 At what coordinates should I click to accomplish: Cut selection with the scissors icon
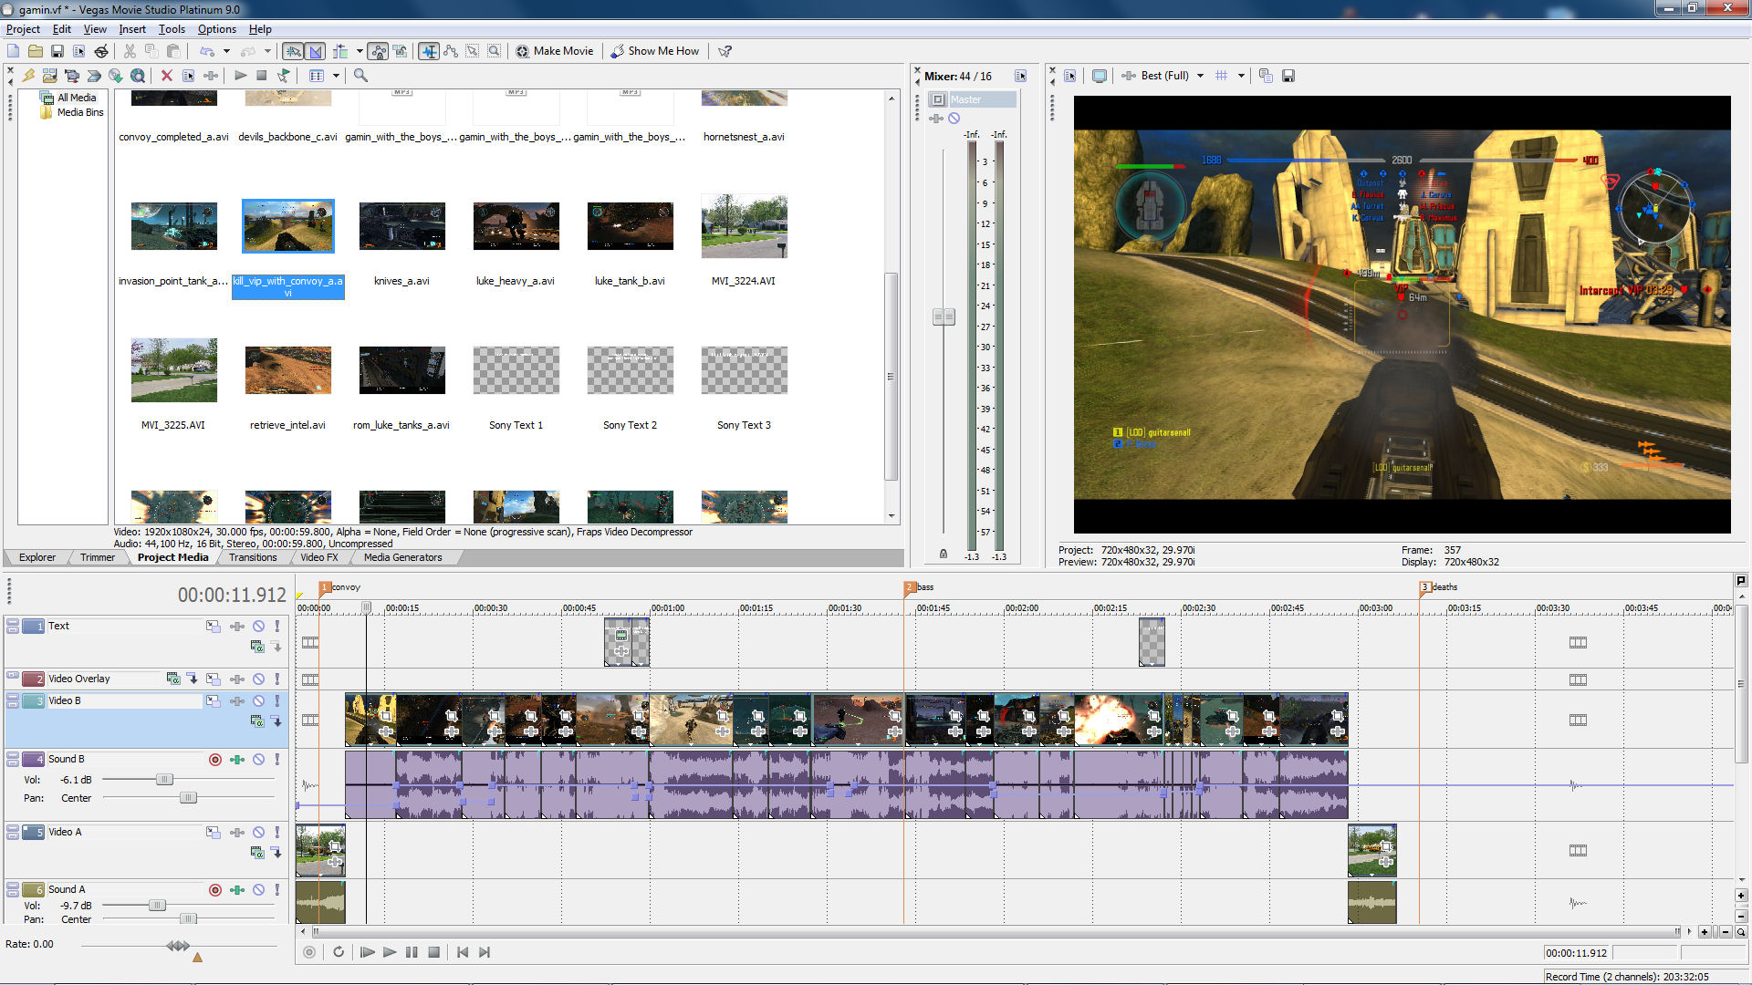pos(130,51)
